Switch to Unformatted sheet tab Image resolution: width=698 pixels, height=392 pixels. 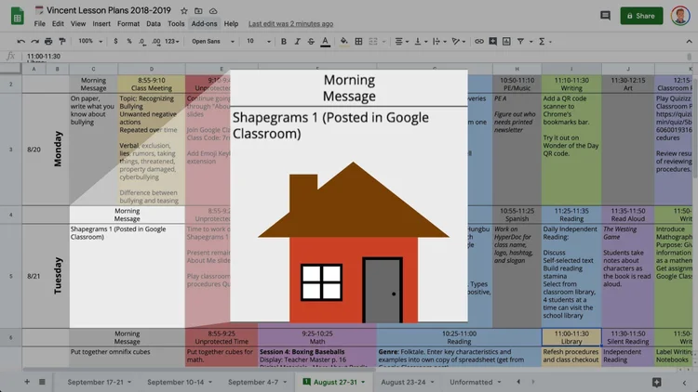[x=471, y=382]
